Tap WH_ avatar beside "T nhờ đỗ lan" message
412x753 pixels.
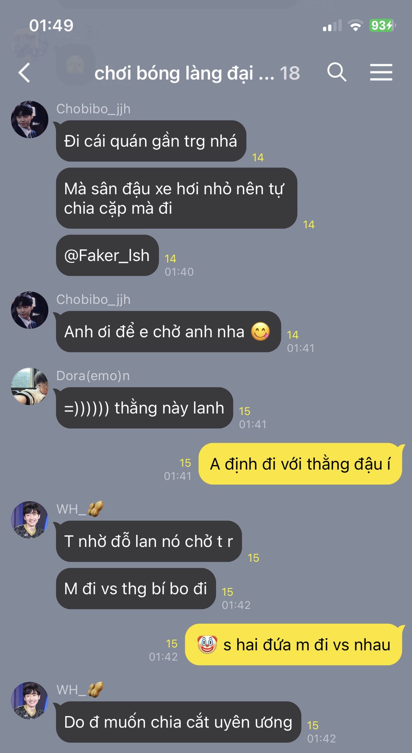[x=30, y=520]
